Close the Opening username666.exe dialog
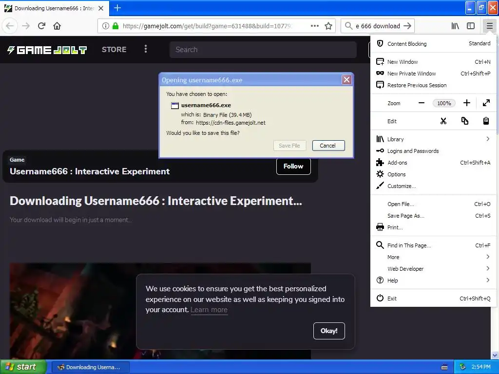The image size is (499, 374). coord(346,79)
